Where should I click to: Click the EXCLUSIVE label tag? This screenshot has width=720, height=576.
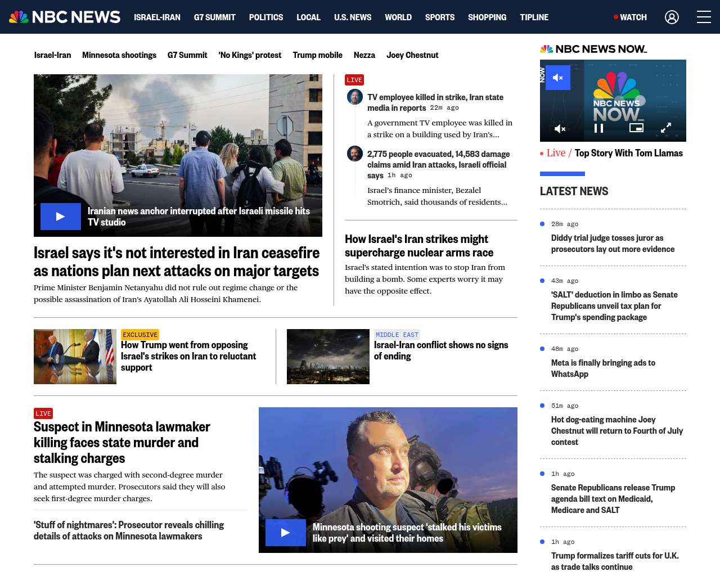pyautogui.click(x=140, y=335)
